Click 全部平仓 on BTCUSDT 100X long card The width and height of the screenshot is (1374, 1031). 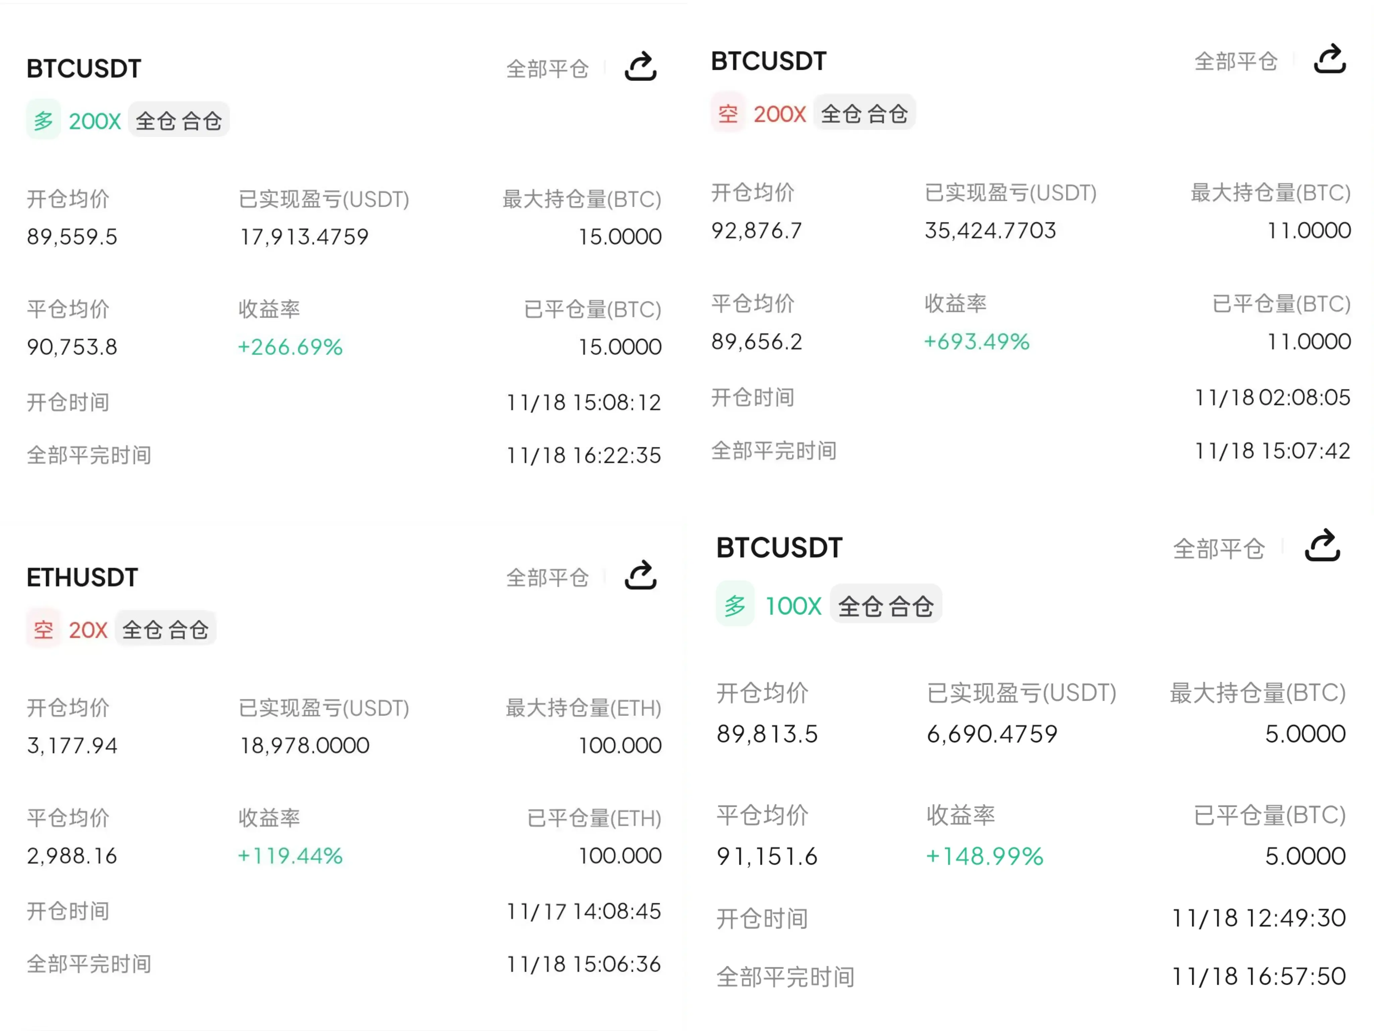[1218, 549]
